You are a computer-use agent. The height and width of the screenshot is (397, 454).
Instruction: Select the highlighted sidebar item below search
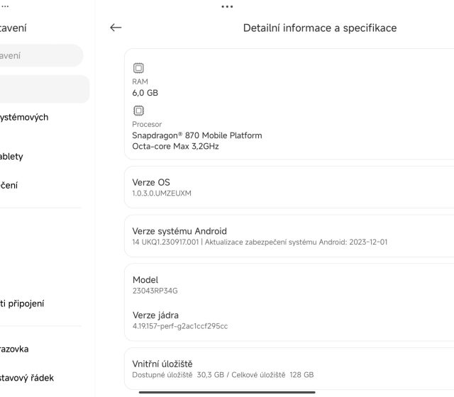click(x=43, y=89)
